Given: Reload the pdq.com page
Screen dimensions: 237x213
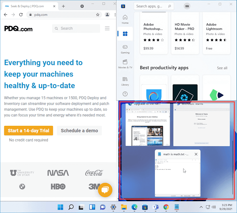Looking at the screenshot, I should [21, 15].
